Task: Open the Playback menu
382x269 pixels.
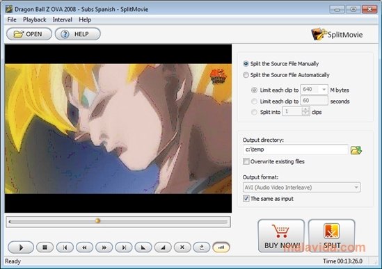Action: pyautogui.click(x=35, y=19)
